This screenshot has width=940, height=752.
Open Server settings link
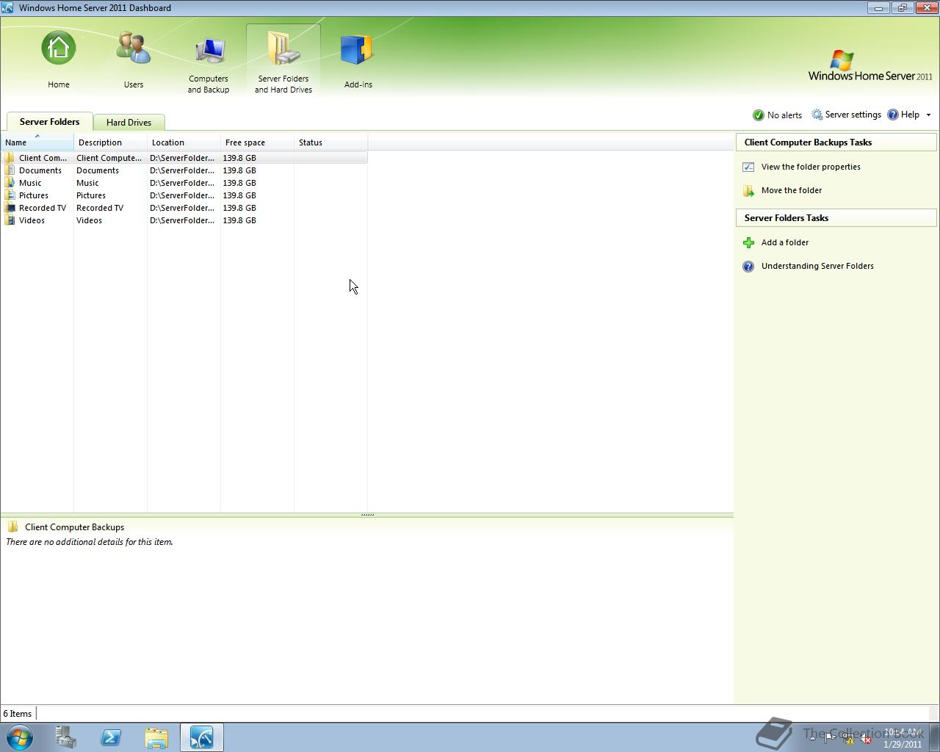coord(853,115)
